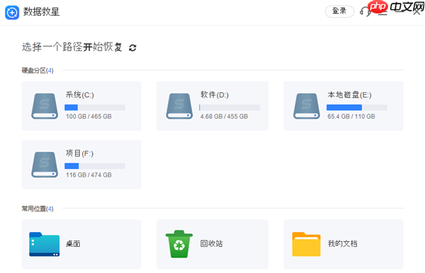Click the 选择一个路径开始恢复 heading

tap(72, 47)
